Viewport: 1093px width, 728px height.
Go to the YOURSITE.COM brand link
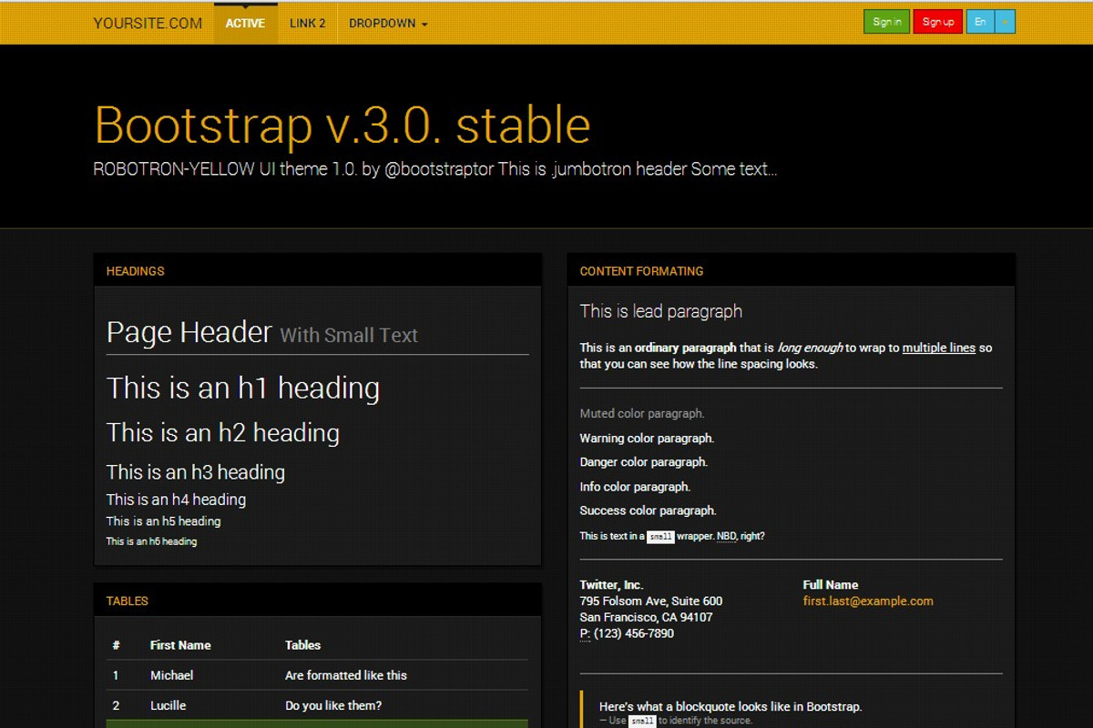point(148,23)
